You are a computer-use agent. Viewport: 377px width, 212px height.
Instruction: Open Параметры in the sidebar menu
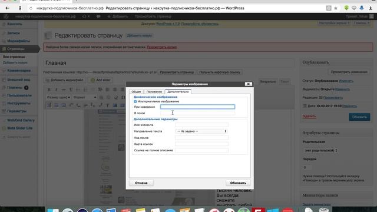pyautogui.click(x=17, y=111)
